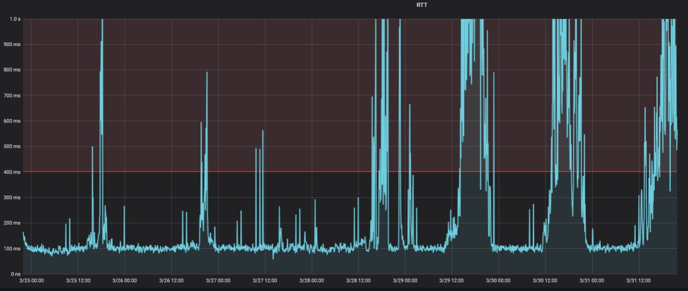Click the 800 ms y-axis label
This screenshot has width=688, height=291.
(x=12, y=70)
